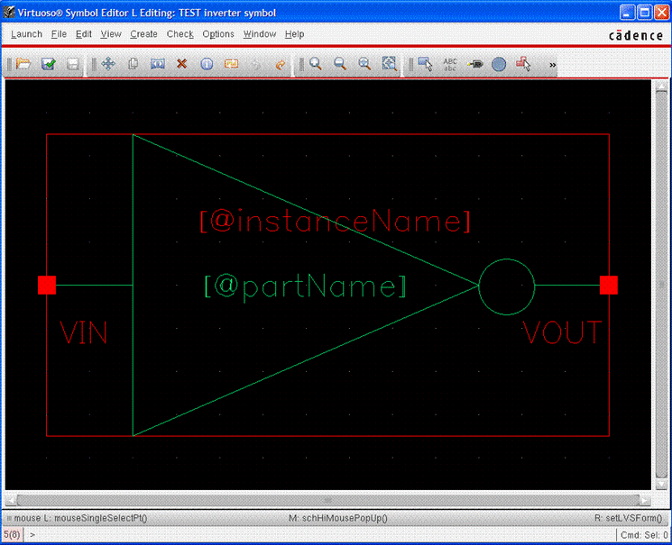
Task: Select the Move tool icon
Action: coord(108,65)
